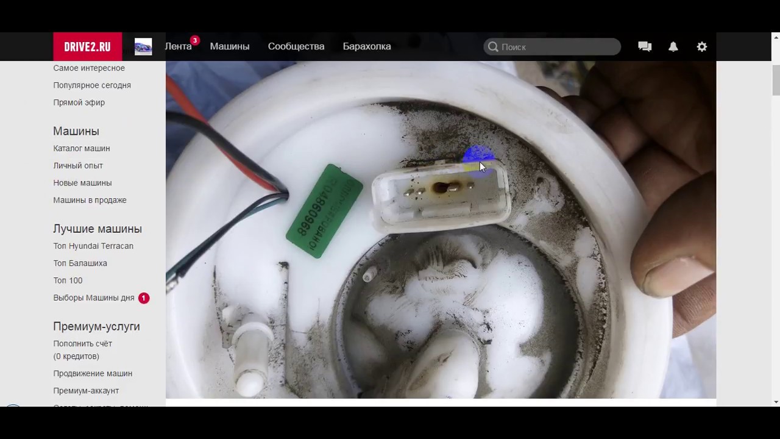Open the Личный опыт link
This screenshot has width=780, height=439.
78,165
